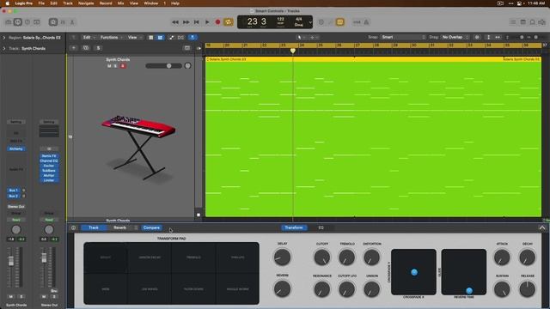Open the Mix menu
This screenshot has height=309, width=550.
[120, 3]
